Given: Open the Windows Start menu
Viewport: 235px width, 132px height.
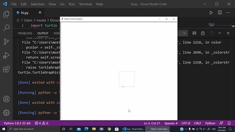Looking at the screenshot, I should point(3,129).
